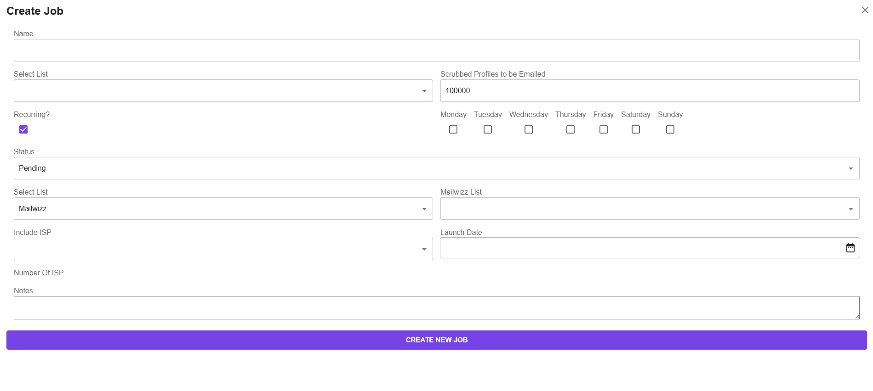Click the CREATE NEW JOB button

click(x=436, y=340)
